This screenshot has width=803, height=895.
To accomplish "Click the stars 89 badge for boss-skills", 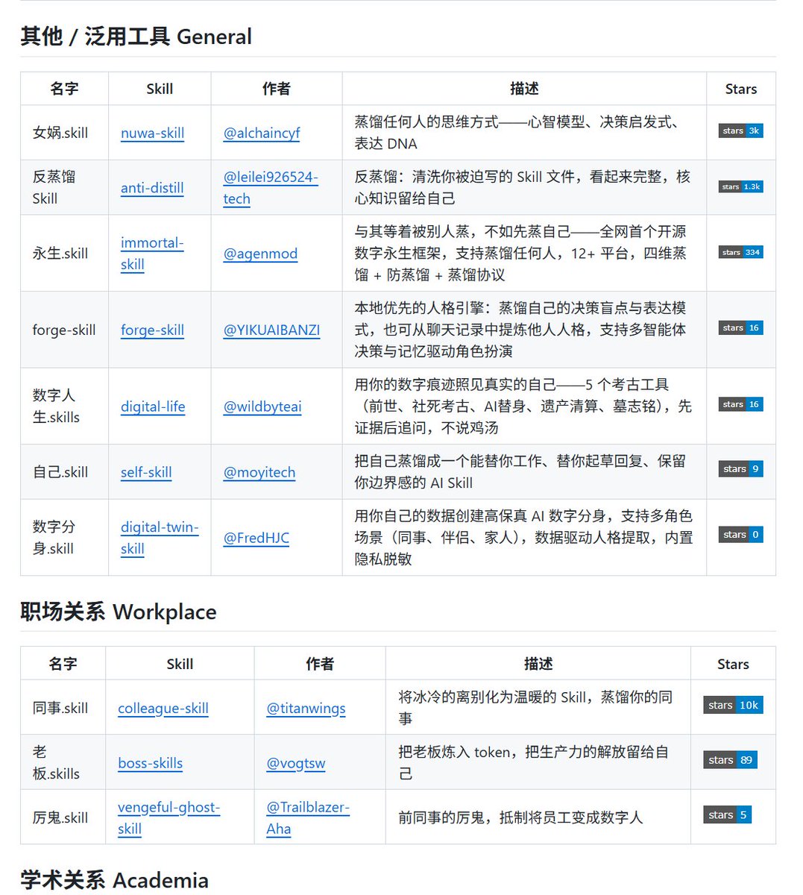I will (729, 760).
